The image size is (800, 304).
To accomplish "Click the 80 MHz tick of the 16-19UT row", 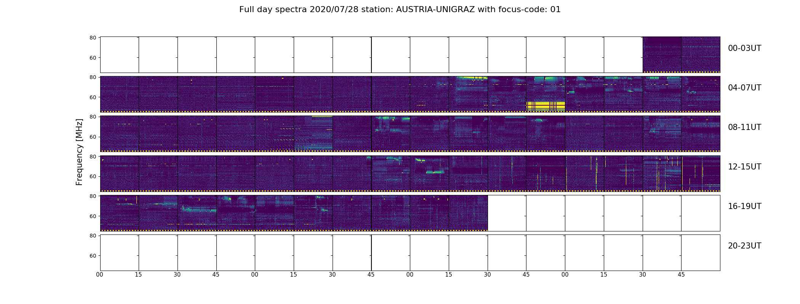I will (93, 196).
